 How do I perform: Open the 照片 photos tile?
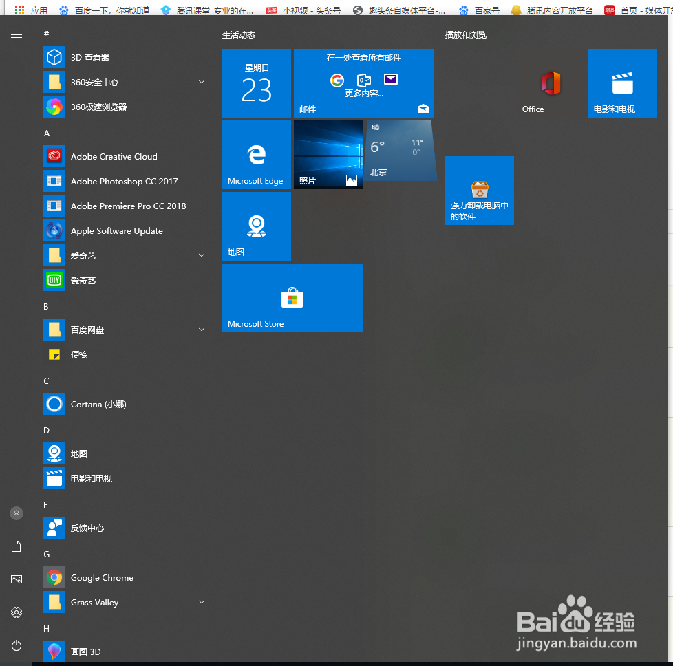[328, 155]
